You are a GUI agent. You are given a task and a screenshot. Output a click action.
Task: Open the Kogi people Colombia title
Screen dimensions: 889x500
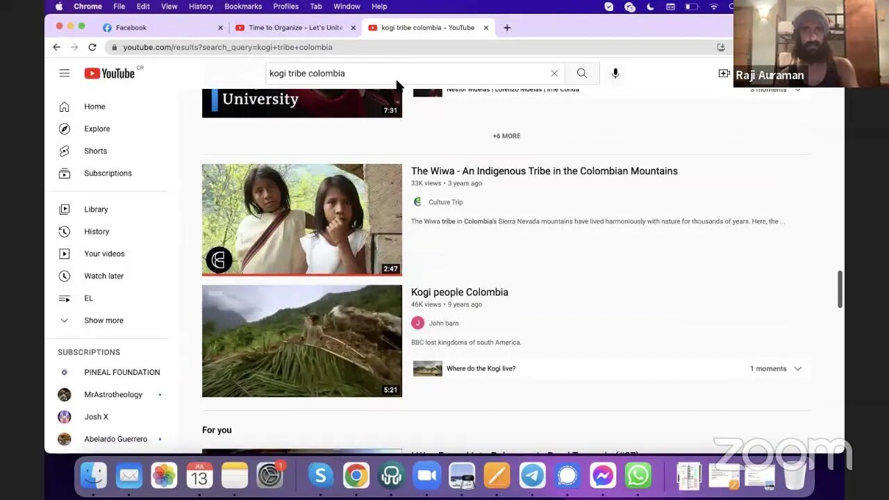click(x=460, y=292)
